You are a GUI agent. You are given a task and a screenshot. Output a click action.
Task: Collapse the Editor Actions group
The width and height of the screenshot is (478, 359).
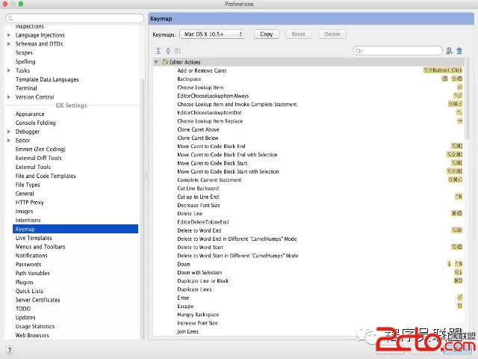156,62
